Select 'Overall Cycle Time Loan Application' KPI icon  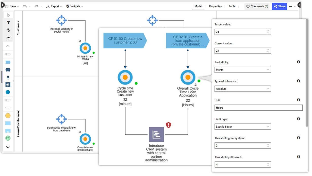point(188,77)
